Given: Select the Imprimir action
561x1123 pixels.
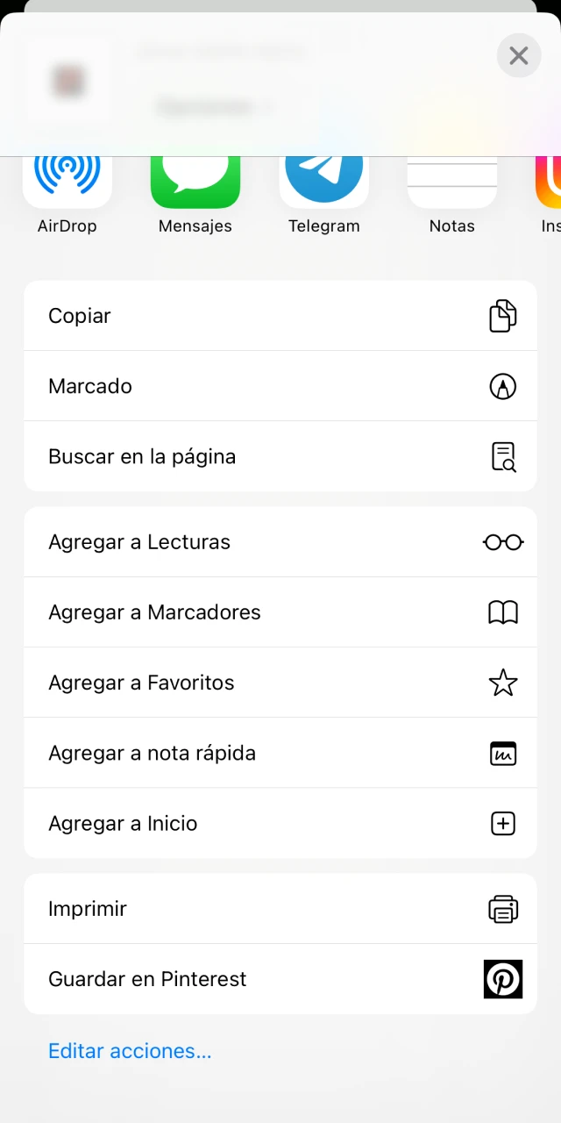Looking at the screenshot, I should click(x=88, y=909).
